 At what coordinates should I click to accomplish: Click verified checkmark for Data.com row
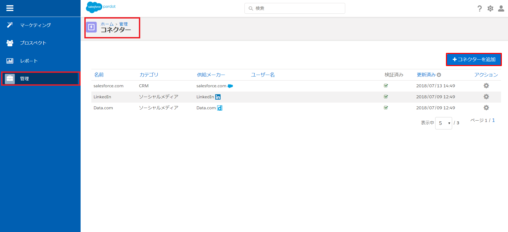point(386,108)
